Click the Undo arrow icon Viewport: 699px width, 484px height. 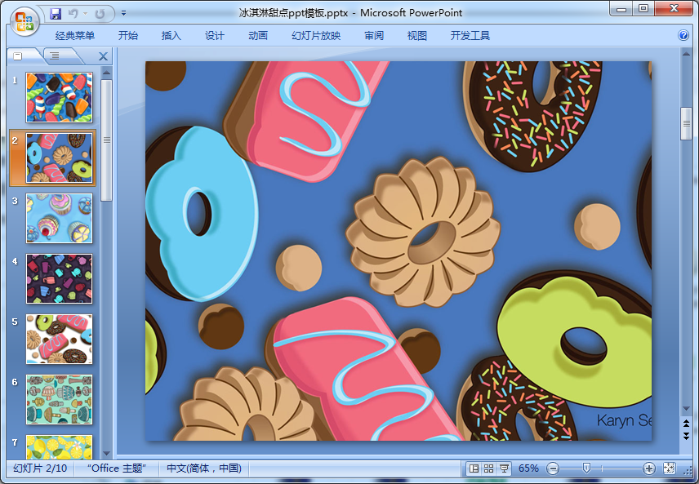(x=73, y=13)
